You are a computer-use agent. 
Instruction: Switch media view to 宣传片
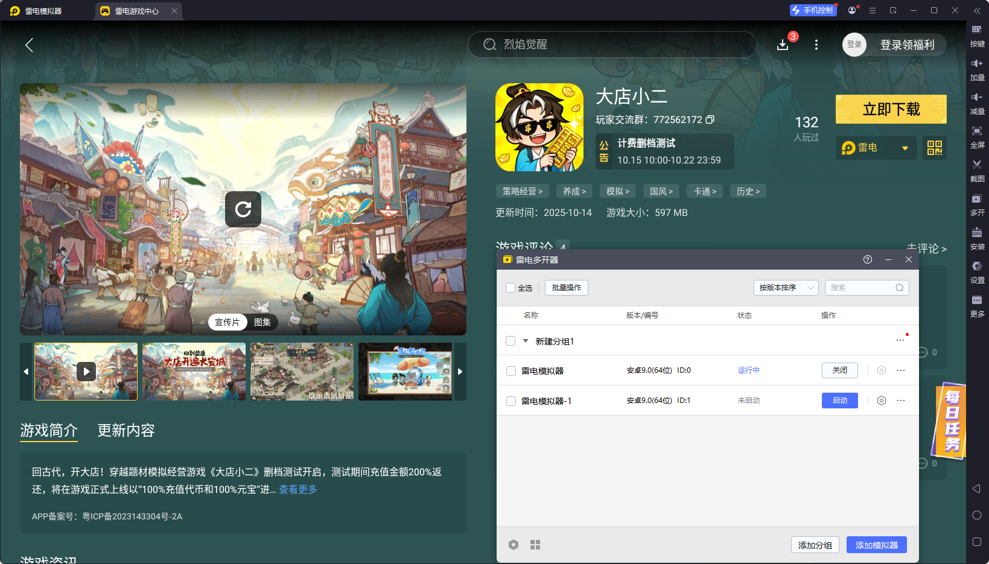click(x=227, y=322)
